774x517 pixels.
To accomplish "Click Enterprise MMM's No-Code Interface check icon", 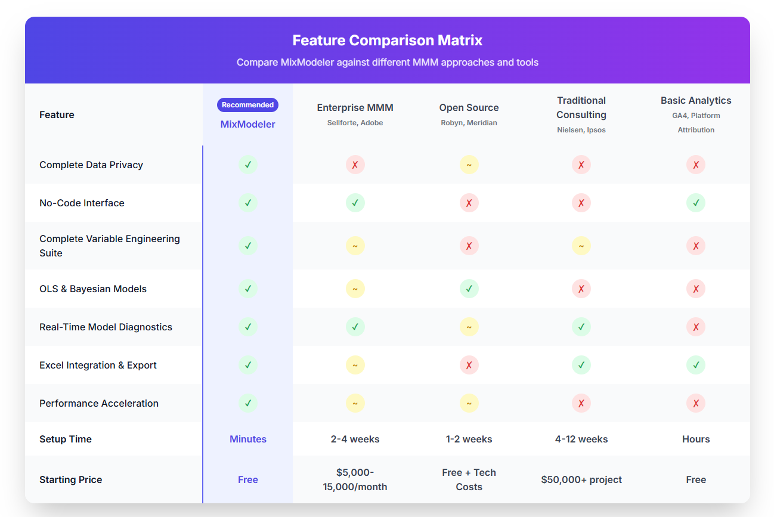I will (355, 203).
